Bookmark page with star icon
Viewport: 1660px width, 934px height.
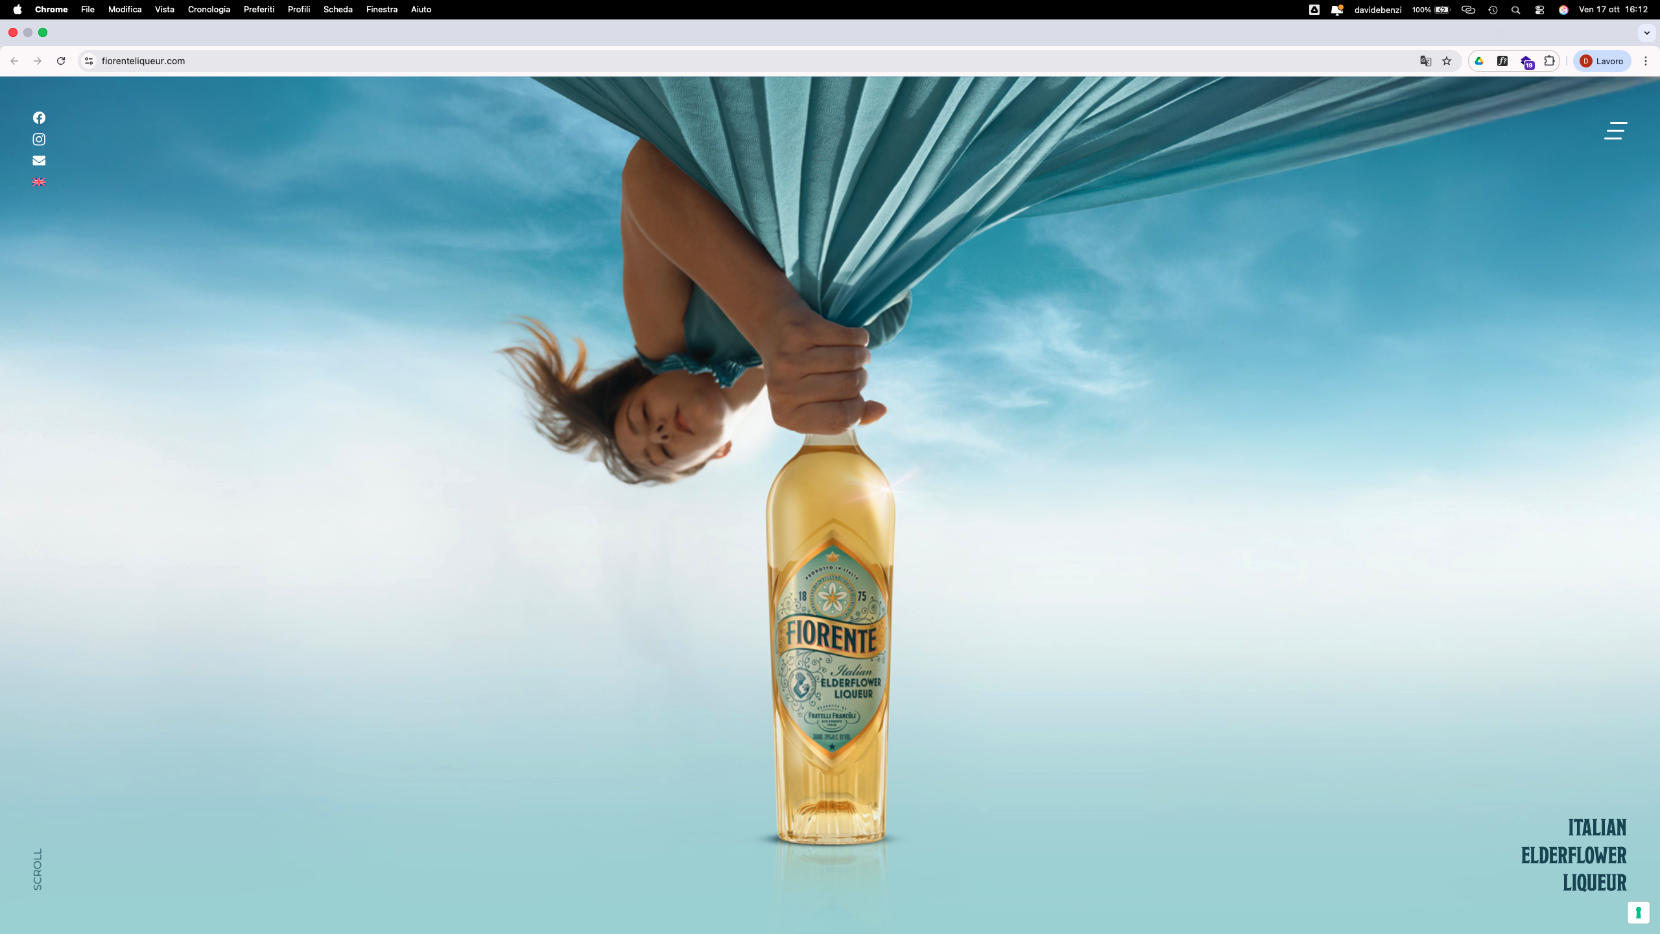coord(1447,61)
